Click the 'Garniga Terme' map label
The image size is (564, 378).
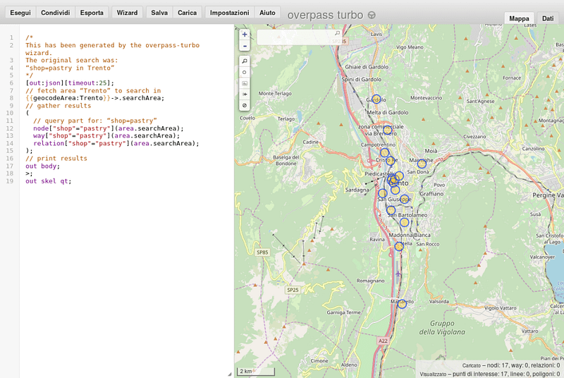(343, 312)
